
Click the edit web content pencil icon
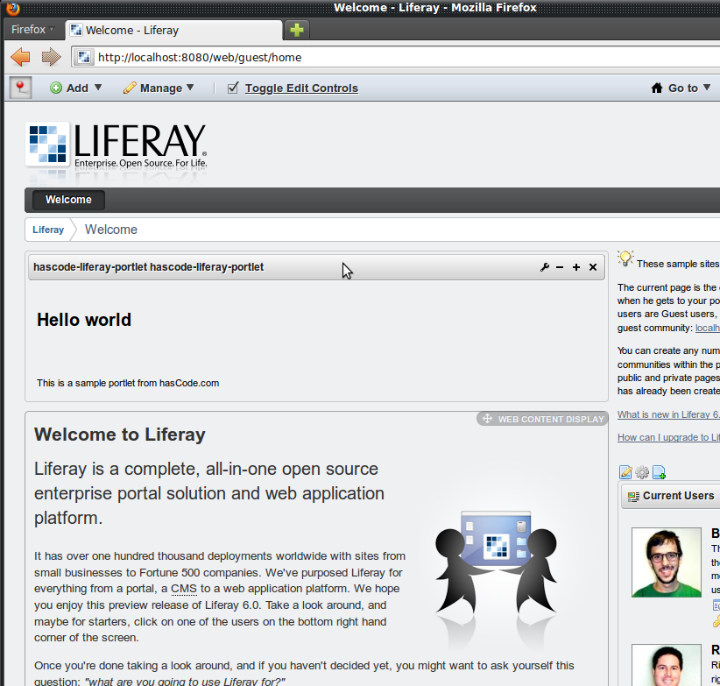click(625, 473)
